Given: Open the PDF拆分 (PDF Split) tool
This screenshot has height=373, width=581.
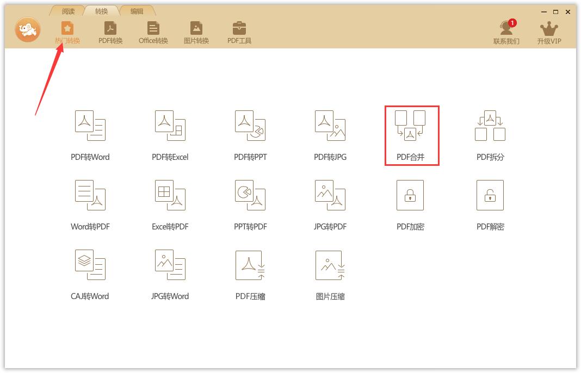Looking at the screenshot, I should pos(490,135).
